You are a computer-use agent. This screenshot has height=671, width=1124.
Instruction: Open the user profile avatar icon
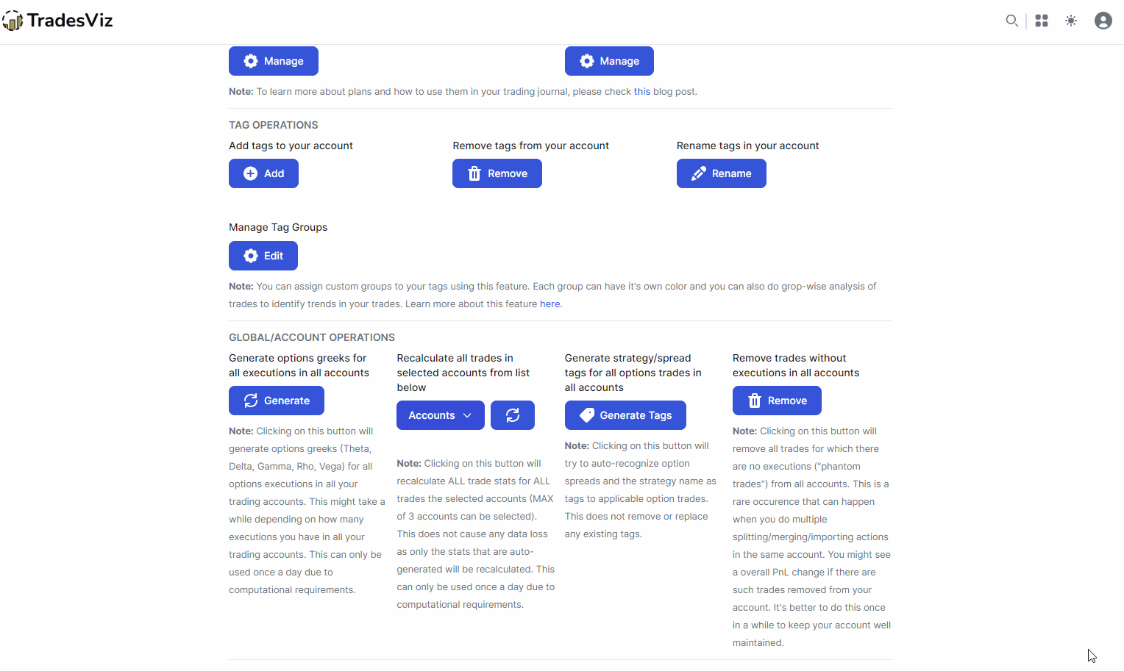click(1103, 21)
